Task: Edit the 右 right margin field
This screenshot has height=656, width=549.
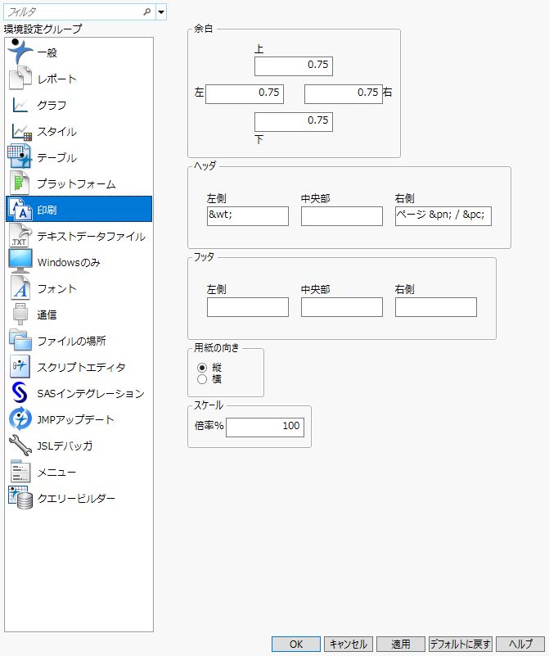Action: point(344,94)
